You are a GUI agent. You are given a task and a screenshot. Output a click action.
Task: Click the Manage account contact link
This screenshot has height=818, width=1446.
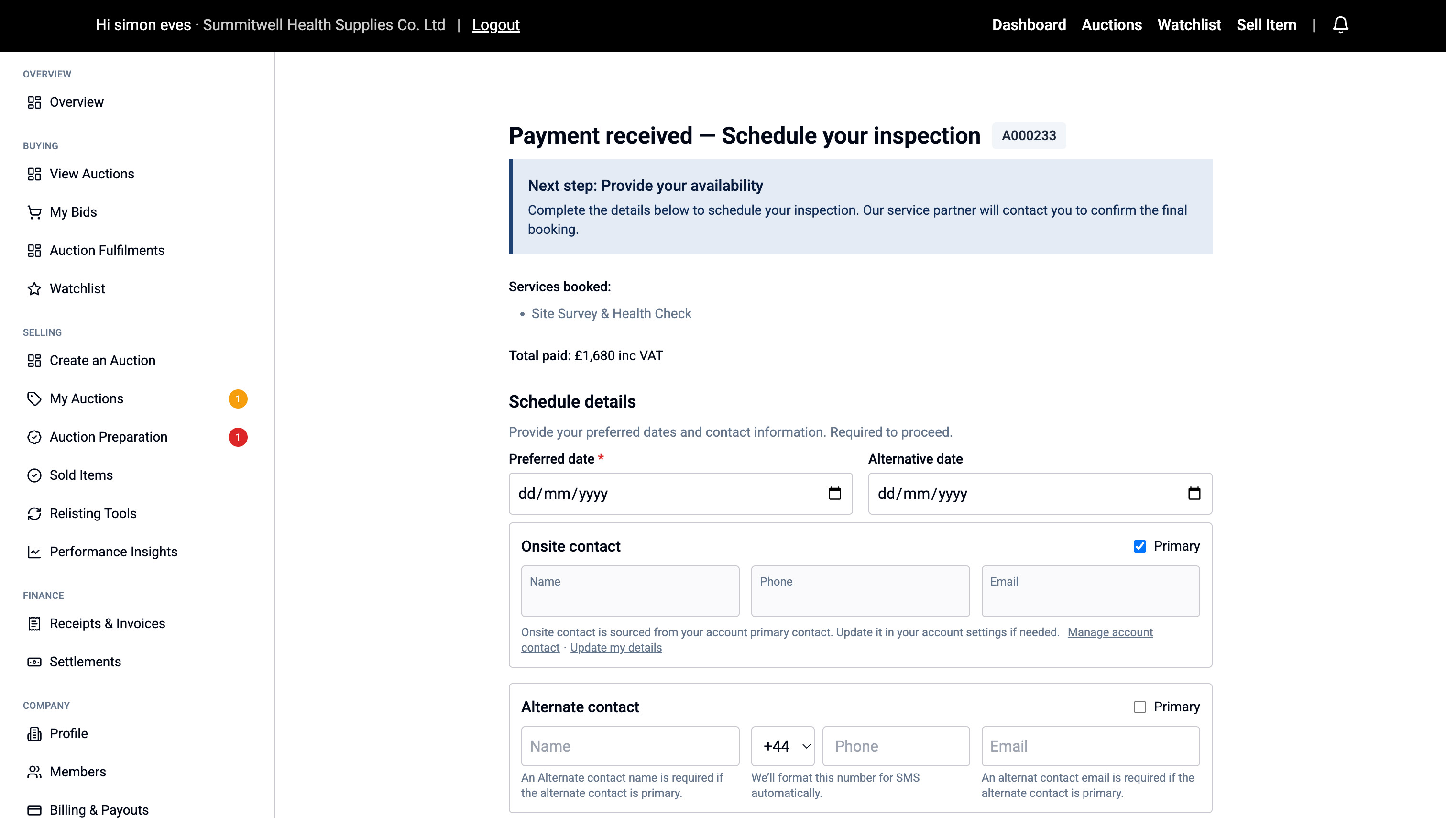coord(1110,632)
